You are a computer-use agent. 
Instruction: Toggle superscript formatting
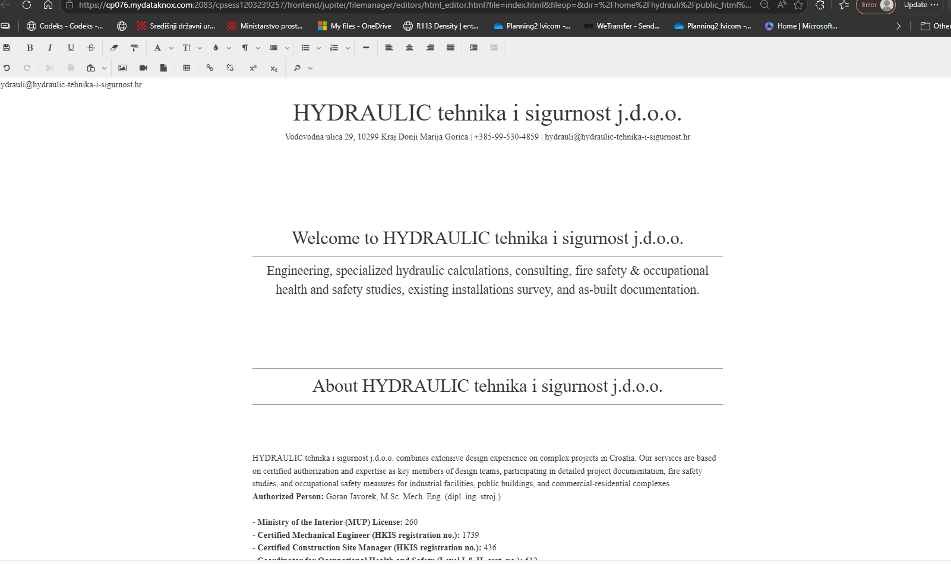pos(253,68)
